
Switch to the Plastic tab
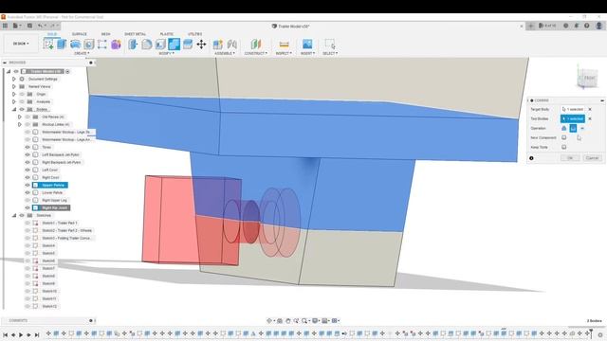167,34
